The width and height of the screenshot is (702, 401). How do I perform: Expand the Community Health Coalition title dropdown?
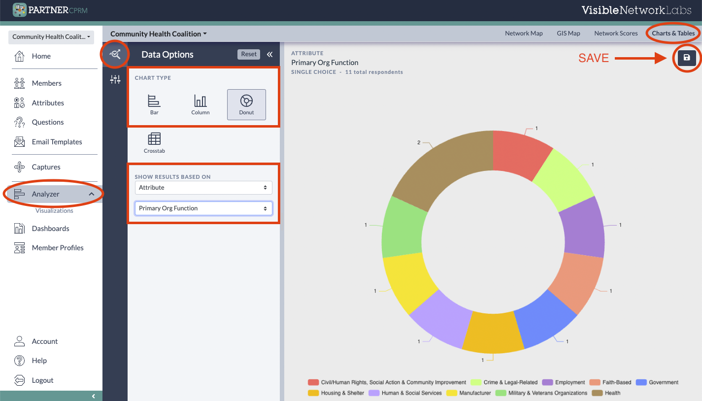coord(159,34)
